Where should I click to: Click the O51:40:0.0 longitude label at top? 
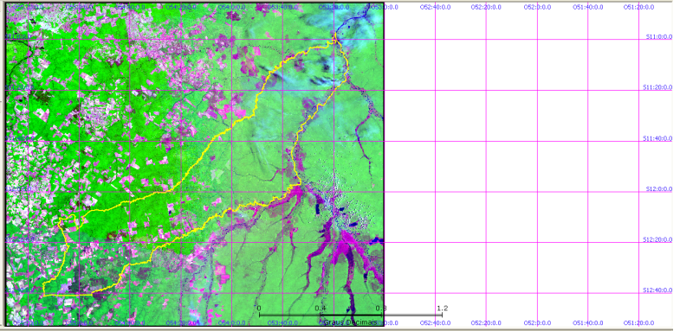[588, 8]
